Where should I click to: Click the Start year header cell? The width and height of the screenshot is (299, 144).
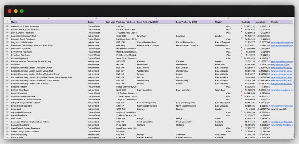click(x=110, y=22)
